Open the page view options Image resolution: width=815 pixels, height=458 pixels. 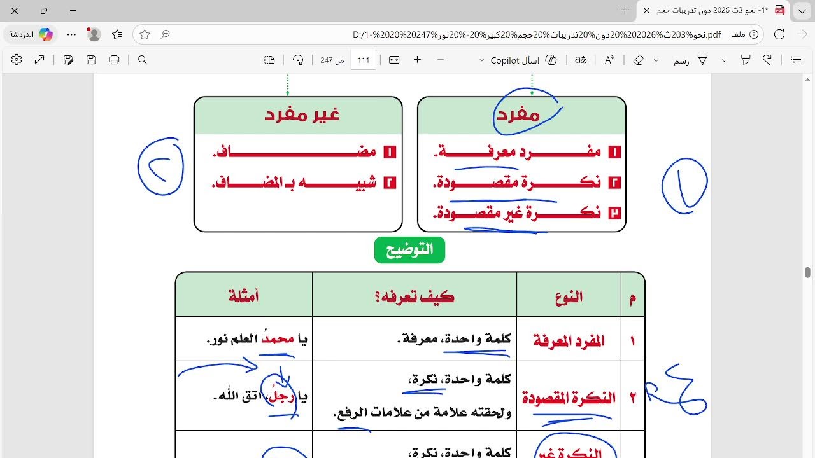coord(270,60)
